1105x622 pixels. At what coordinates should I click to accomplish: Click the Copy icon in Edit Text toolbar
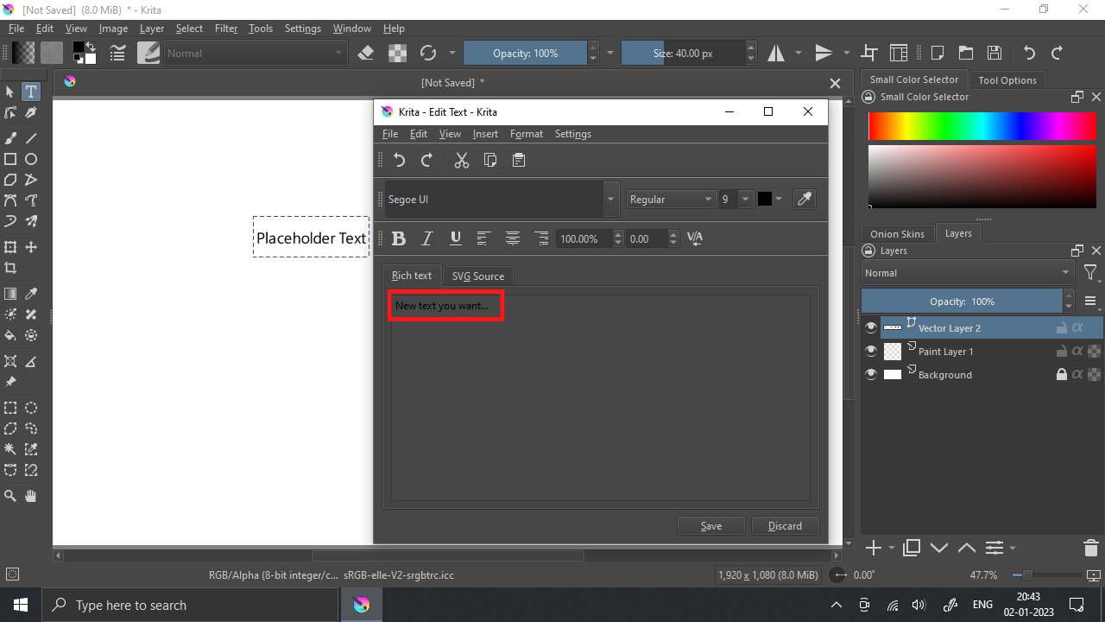click(489, 160)
